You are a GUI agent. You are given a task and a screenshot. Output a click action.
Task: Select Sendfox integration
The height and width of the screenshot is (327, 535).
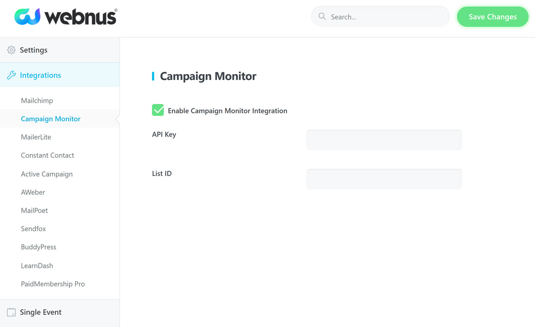pos(33,229)
